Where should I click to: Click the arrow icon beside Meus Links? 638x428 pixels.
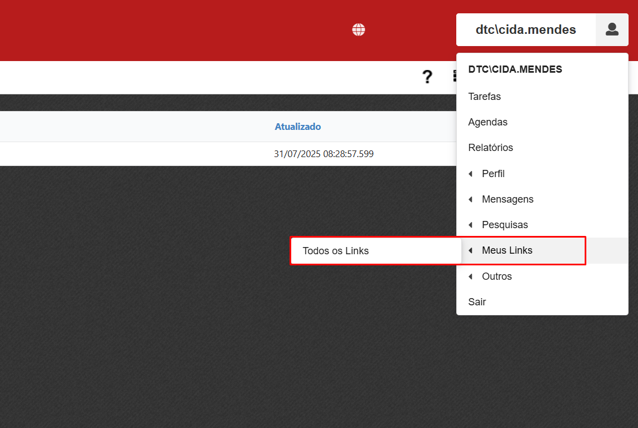pyautogui.click(x=471, y=251)
